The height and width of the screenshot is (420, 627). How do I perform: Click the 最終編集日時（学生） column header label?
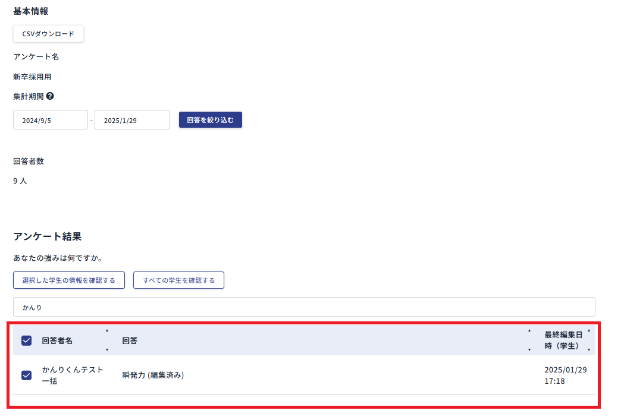click(x=563, y=340)
